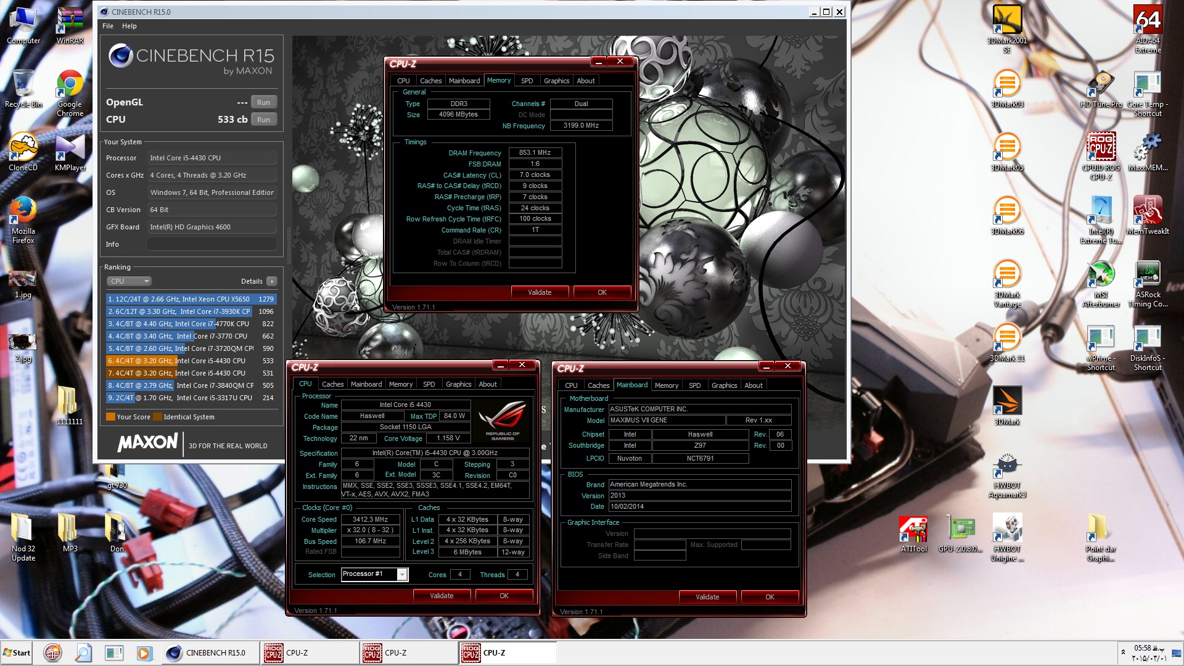Switch to SPD tab in Memory CPU-Z window

[x=527, y=81]
